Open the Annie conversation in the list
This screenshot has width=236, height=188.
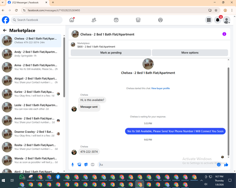pyautogui.click(x=31, y=120)
